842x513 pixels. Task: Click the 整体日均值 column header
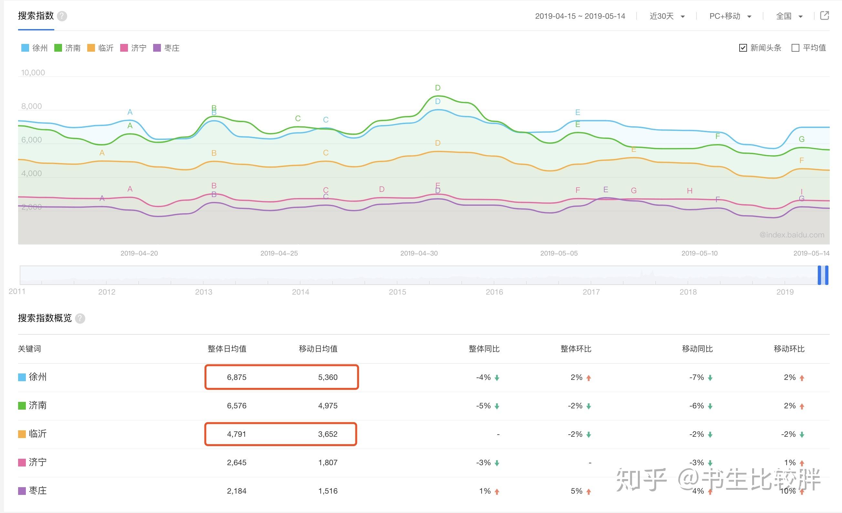[x=227, y=349]
